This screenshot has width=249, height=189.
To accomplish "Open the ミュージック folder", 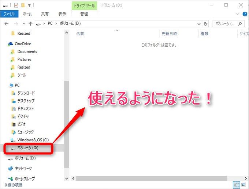I will [26, 132].
